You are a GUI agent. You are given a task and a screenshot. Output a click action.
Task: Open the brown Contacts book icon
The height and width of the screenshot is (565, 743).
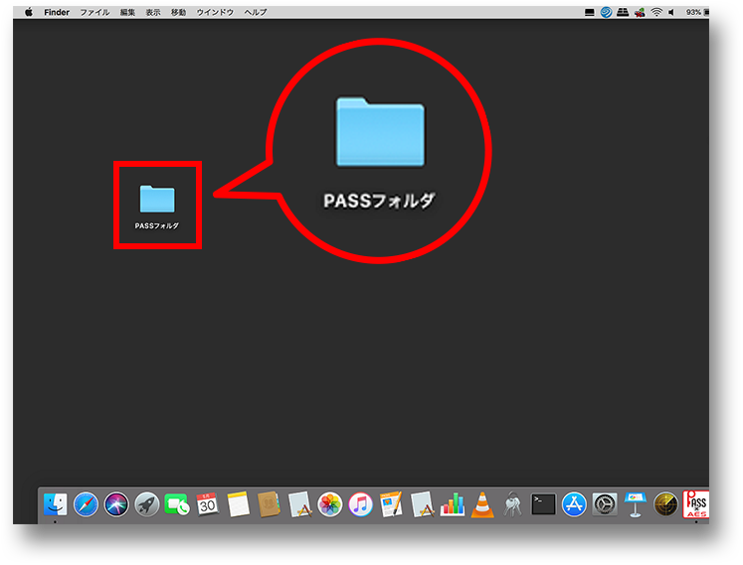click(x=269, y=504)
